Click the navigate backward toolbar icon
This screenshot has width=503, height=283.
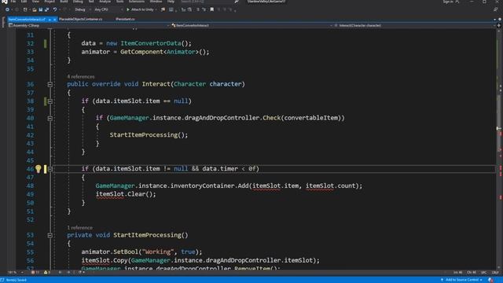7,9
